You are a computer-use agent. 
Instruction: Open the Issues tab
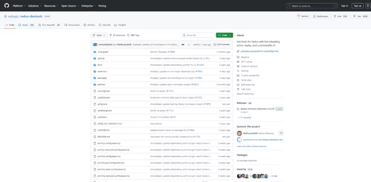tap(26, 25)
